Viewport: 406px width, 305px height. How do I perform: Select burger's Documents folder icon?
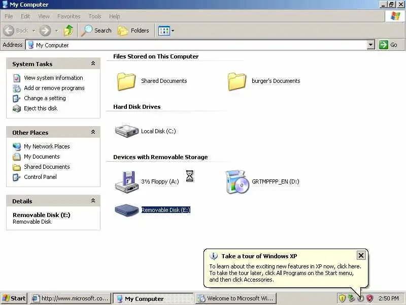237,81
